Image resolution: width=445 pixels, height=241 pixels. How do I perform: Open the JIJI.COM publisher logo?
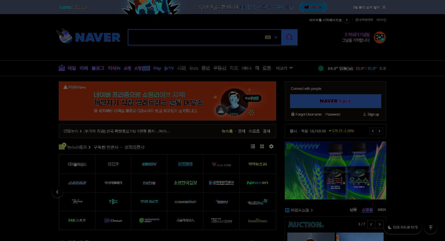(221, 164)
